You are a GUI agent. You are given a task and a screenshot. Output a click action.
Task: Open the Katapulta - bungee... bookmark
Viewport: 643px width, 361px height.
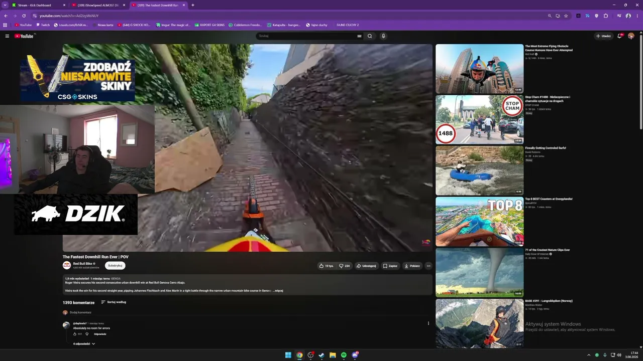coord(283,25)
